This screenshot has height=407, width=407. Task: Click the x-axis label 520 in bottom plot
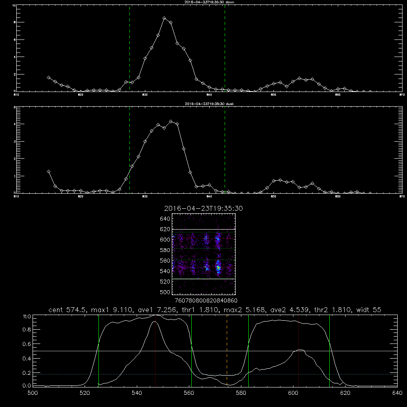click(x=85, y=393)
